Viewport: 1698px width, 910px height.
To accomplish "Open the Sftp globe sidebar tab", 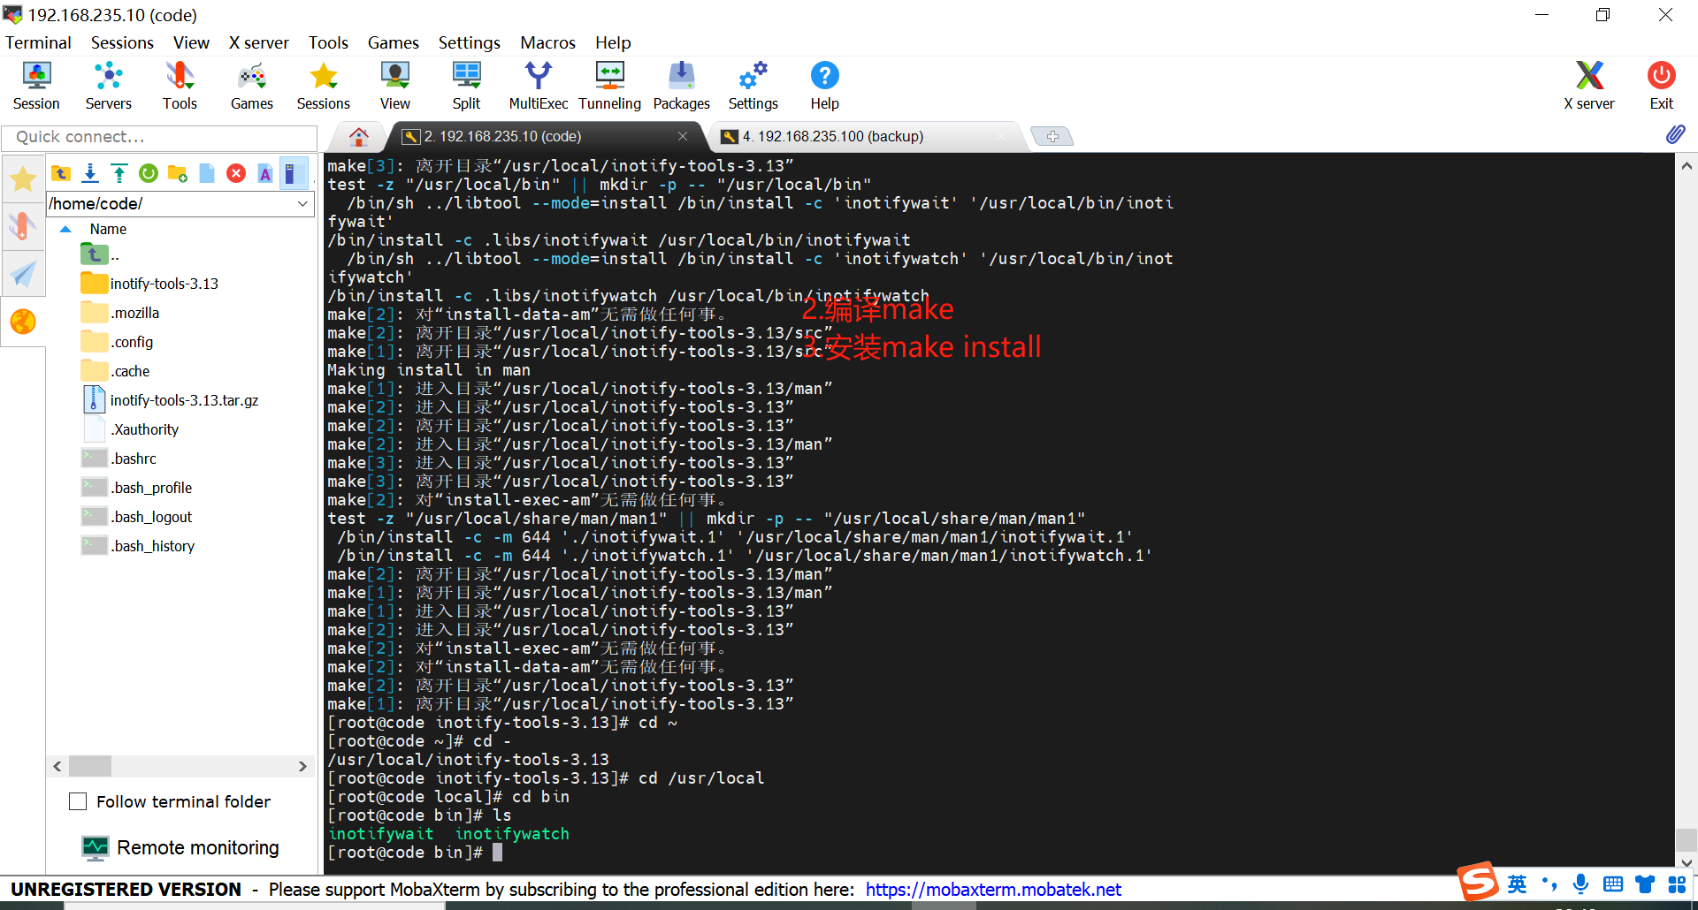I will (x=23, y=322).
